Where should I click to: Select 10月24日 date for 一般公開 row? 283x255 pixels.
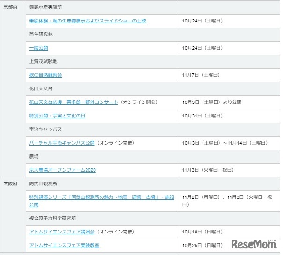pos(203,48)
